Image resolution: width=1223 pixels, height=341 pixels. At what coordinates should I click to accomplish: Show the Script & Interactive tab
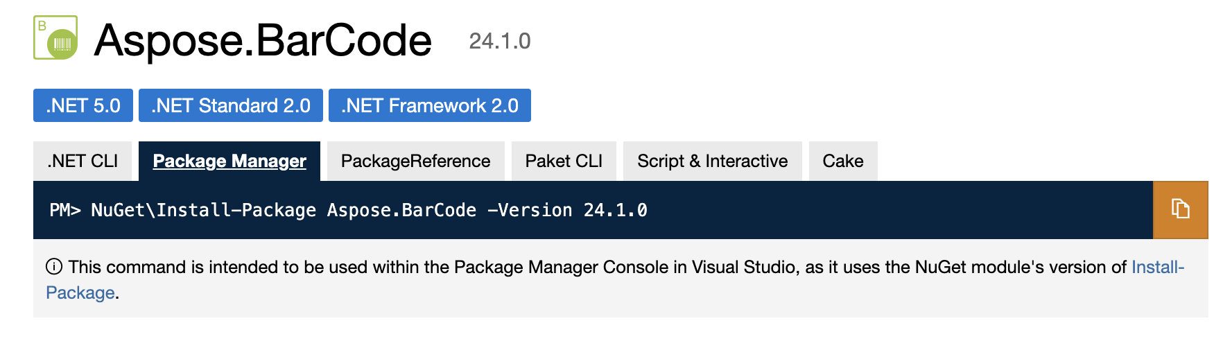(712, 161)
